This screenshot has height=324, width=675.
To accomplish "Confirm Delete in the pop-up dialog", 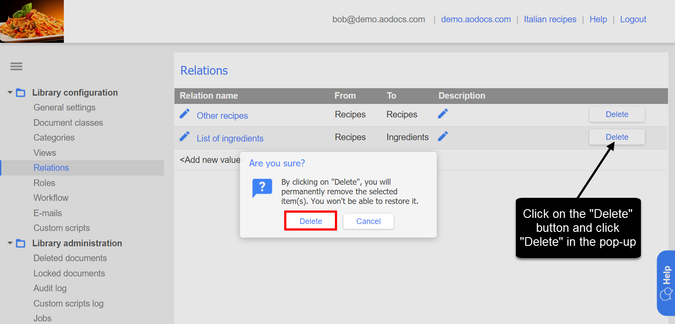I will (311, 221).
